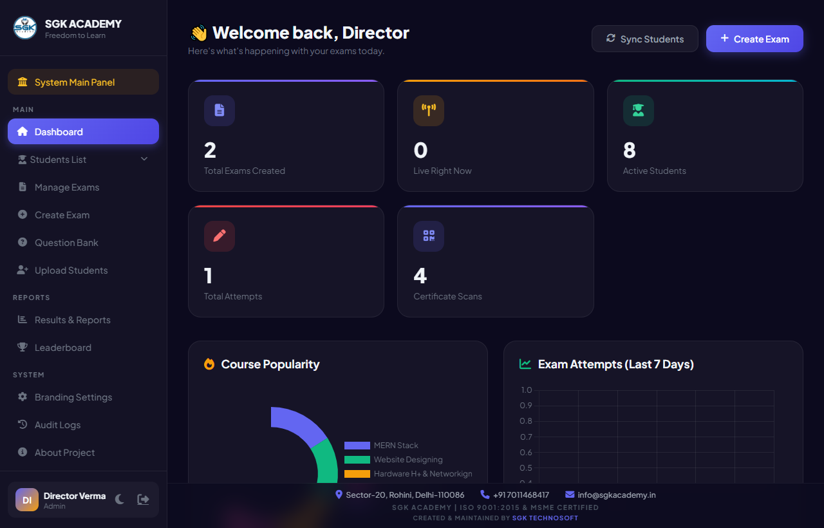
Task: Open the About Project page
Action: click(83, 453)
